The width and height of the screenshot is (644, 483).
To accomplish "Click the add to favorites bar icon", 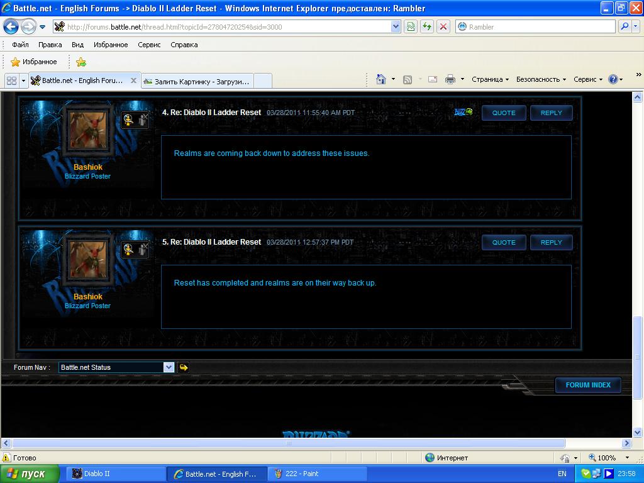I will pos(81,62).
